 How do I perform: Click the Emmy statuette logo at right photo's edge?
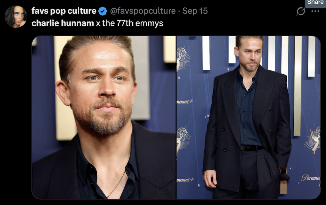(314, 139)
